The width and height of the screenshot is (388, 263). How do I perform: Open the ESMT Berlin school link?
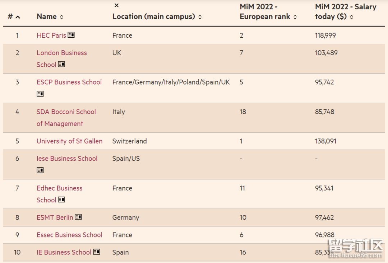coord(55,217)
